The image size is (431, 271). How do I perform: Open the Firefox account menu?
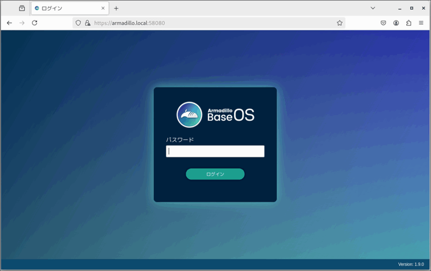(396, 23)
